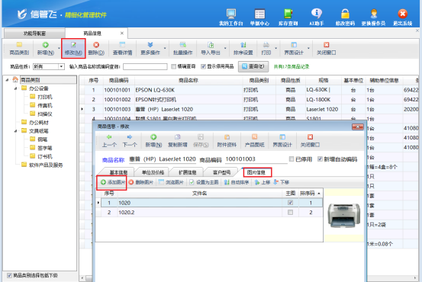Screen dimensions: 422x282
Task: Toggle 精确查询 checkbox
Action: tap(173, 66)
